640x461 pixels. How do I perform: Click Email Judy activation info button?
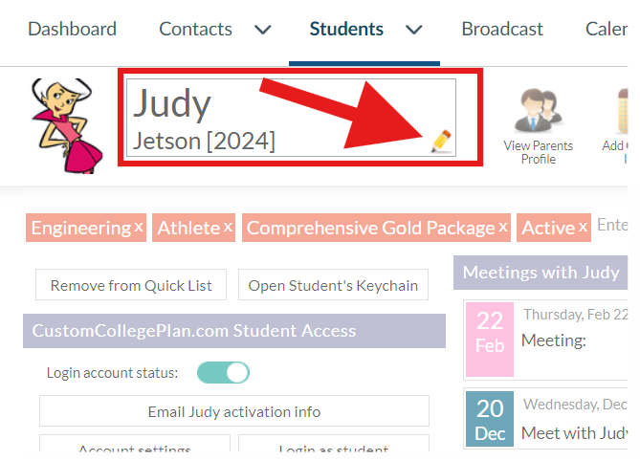tap(234, 411)
